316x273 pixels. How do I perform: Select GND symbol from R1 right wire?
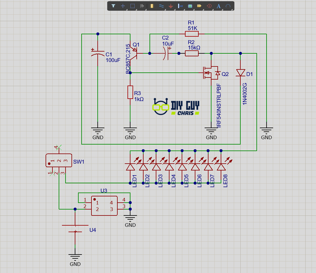(x=267, y=131)
